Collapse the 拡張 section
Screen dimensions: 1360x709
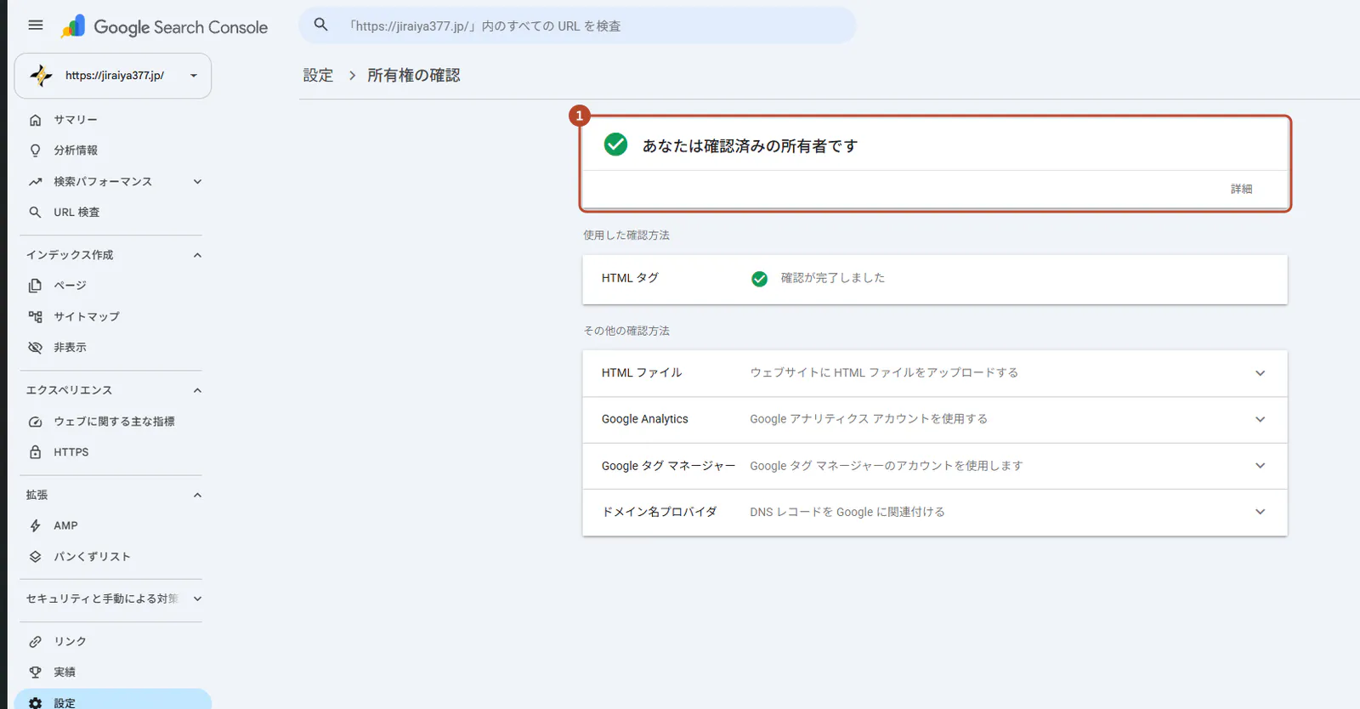(197, 495)
